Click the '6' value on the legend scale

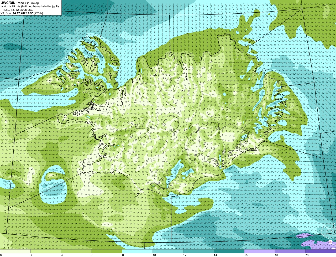pyautogui.click(x=92, y=255)
